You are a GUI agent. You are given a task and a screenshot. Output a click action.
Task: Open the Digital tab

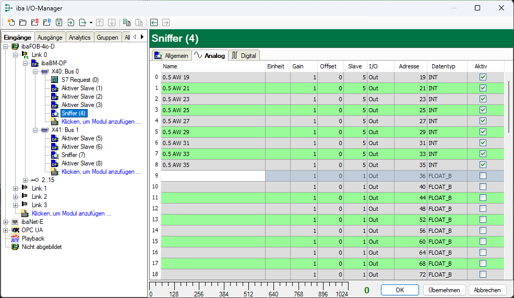pos(244,55)
